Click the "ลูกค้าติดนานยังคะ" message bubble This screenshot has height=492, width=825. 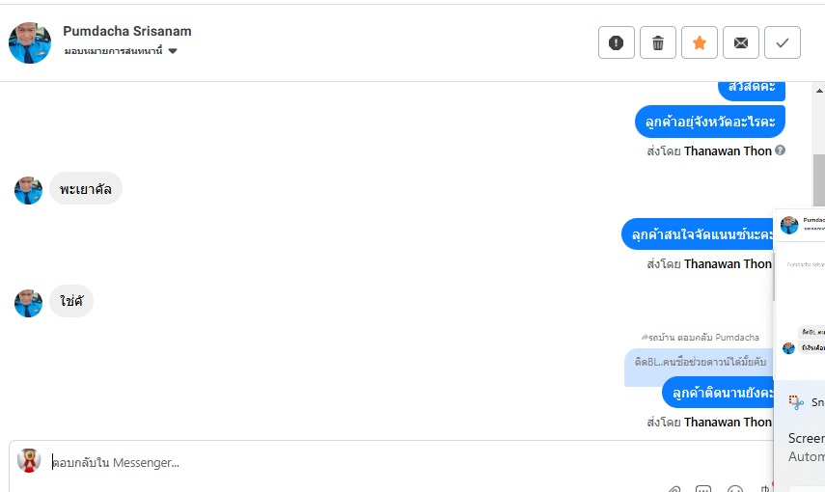point(723,393)
